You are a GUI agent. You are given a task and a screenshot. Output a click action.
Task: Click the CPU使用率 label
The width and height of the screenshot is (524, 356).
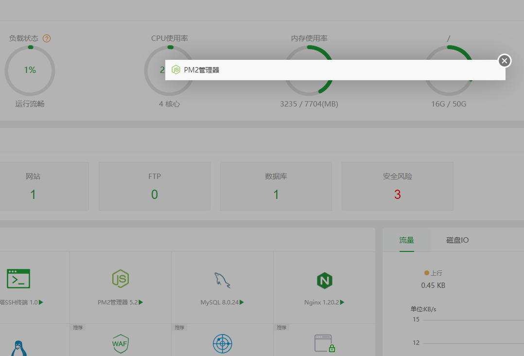pos(170,38)
